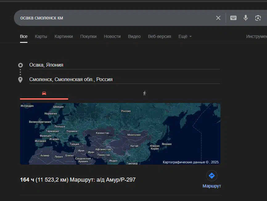Click the Китай label on the map

click(134, 146)
